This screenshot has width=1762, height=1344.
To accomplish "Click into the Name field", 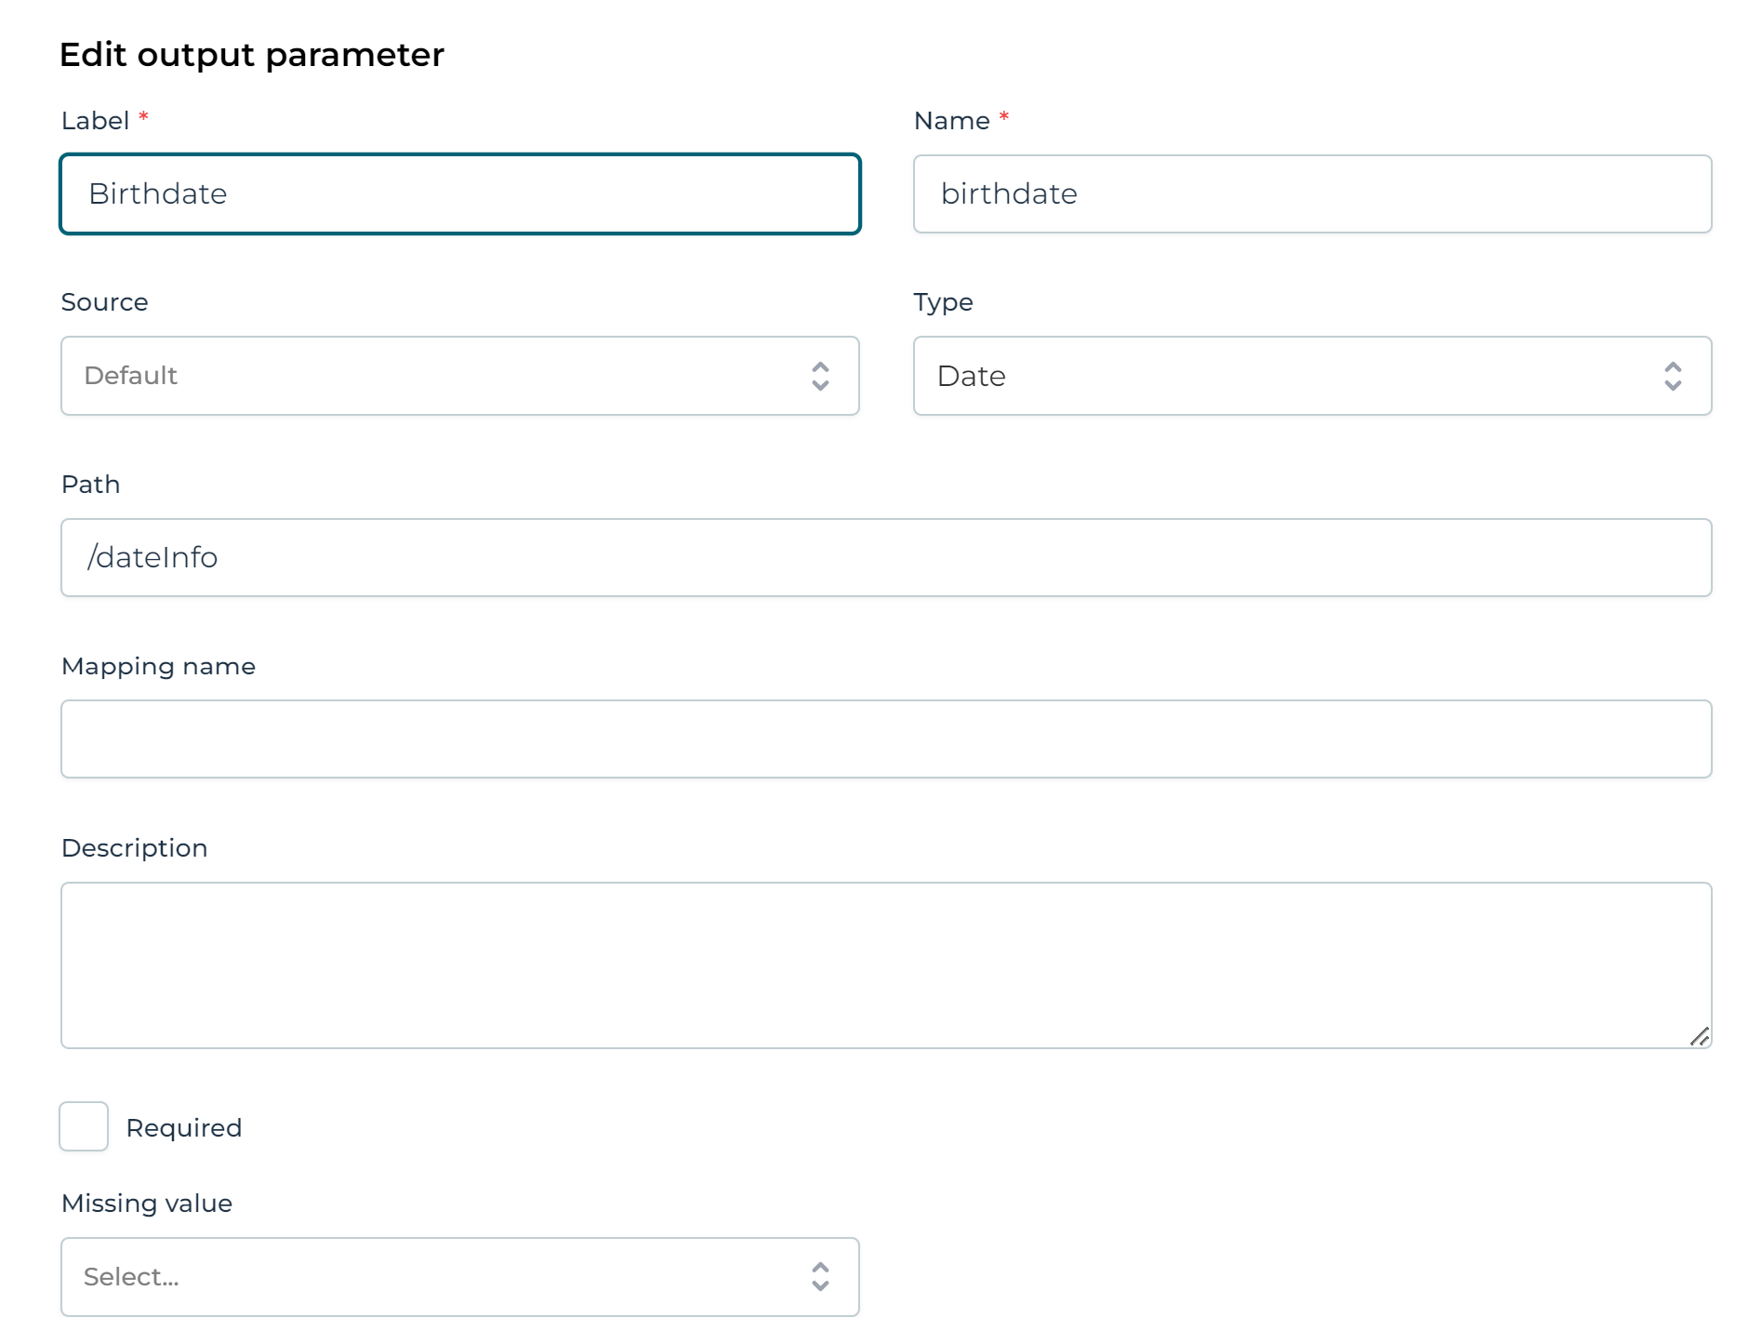I will click(x=1311, y=193).
